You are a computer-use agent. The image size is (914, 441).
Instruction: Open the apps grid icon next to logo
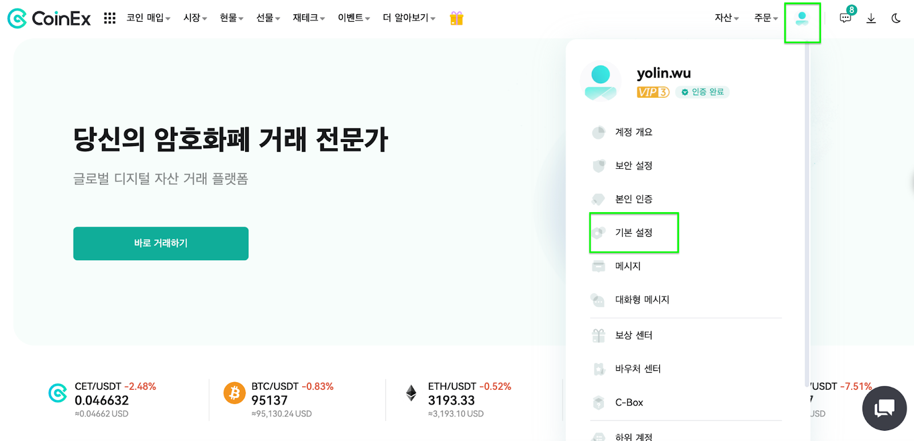coord(109,18)
